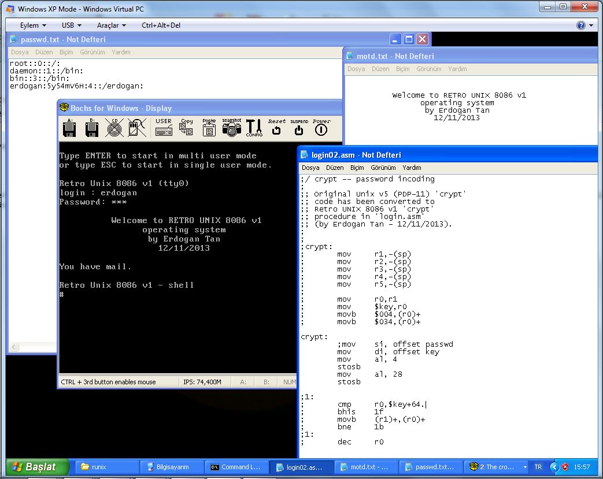Open Biçim menu in passwd.txt Notepad

click(x=66, y=52)
